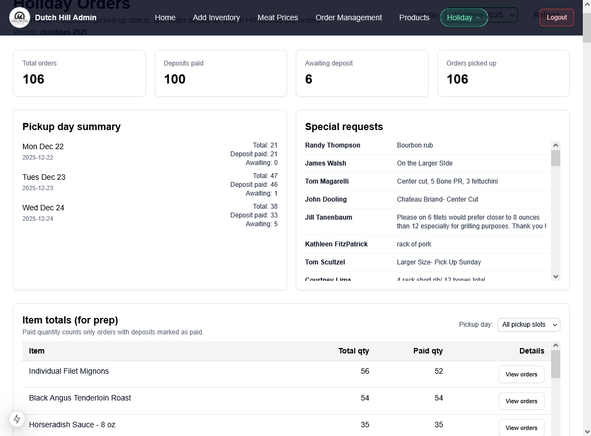Click the Special requests scroll up arrow
The height and width of the screenshot is (436, 591).
coord(555,145)
